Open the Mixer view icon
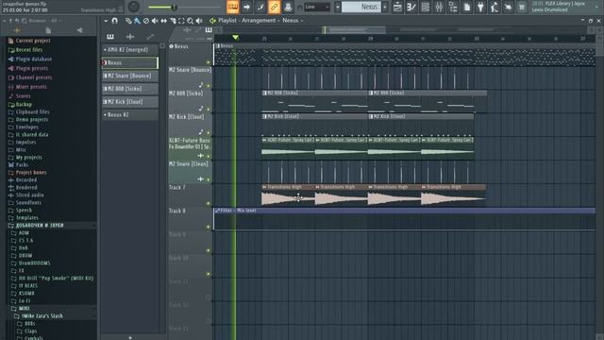 439,7
